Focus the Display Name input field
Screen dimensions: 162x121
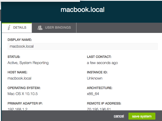(x=83, y=46)
